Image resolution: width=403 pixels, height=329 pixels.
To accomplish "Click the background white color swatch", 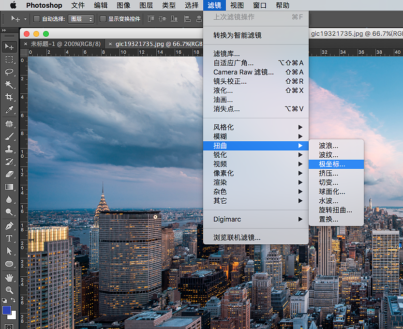I will (14, 316).
